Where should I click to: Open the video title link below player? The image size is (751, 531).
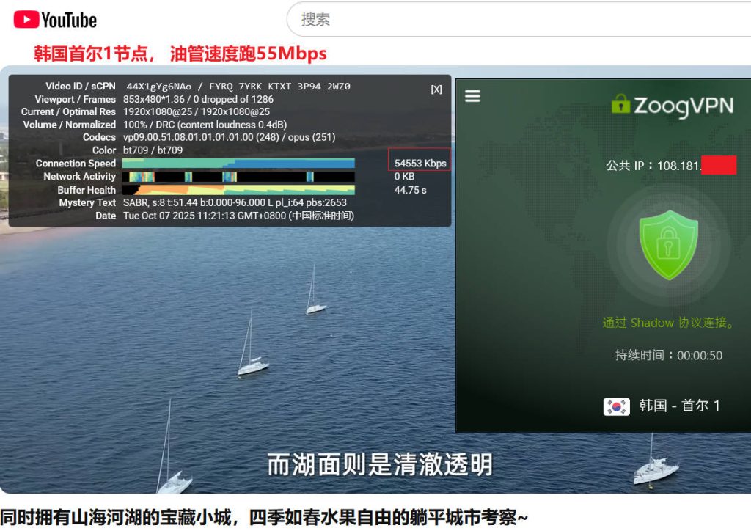tap(264, 516)
